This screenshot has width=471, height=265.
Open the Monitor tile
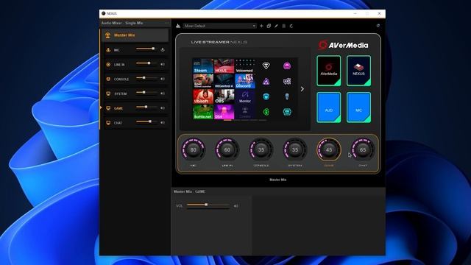[245, 96]
